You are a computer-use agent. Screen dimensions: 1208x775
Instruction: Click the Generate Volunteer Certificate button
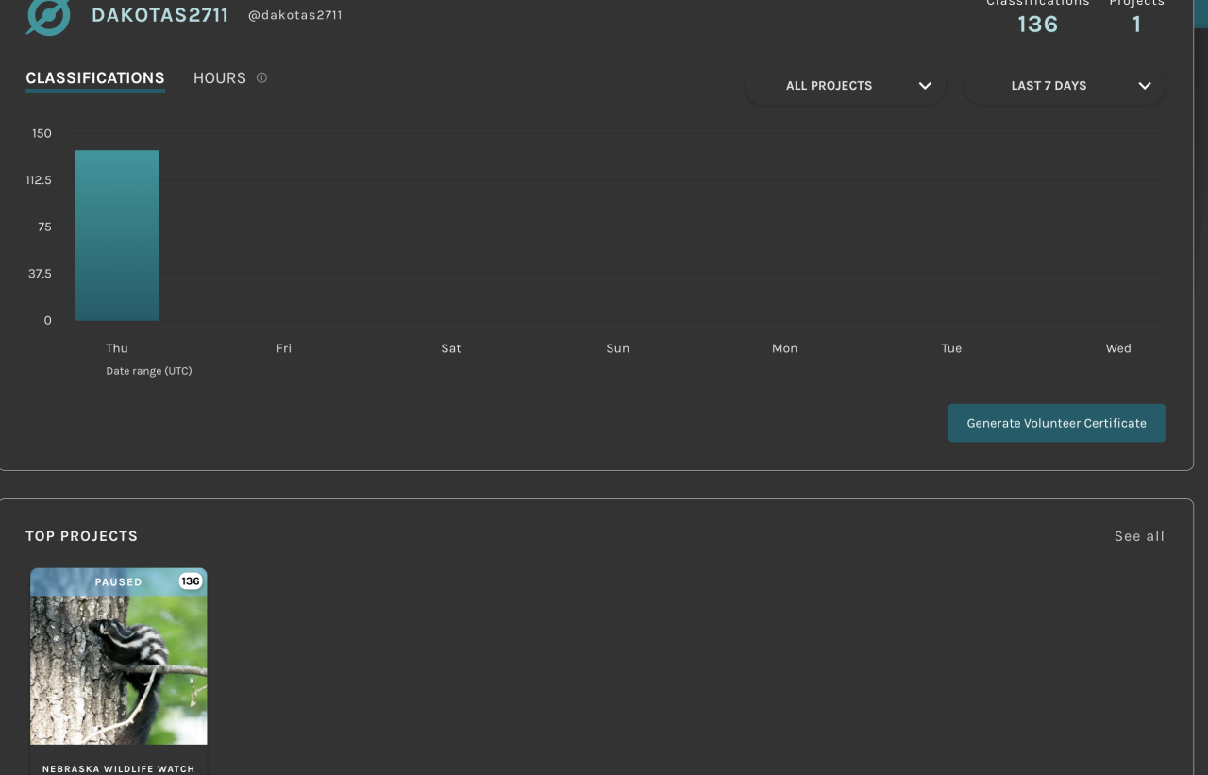[x=1057, y=423]
